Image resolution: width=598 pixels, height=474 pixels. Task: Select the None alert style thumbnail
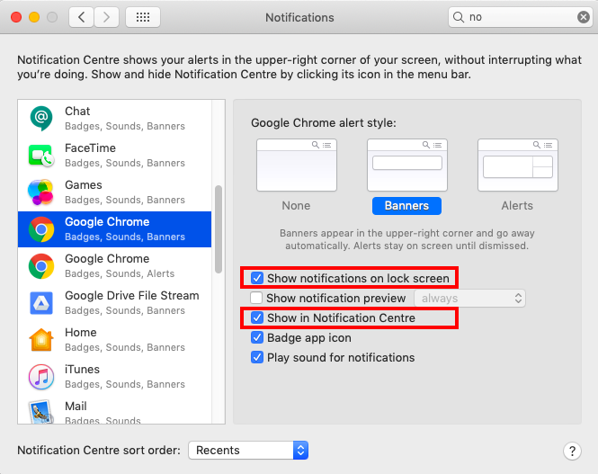(x=297, y=165)
